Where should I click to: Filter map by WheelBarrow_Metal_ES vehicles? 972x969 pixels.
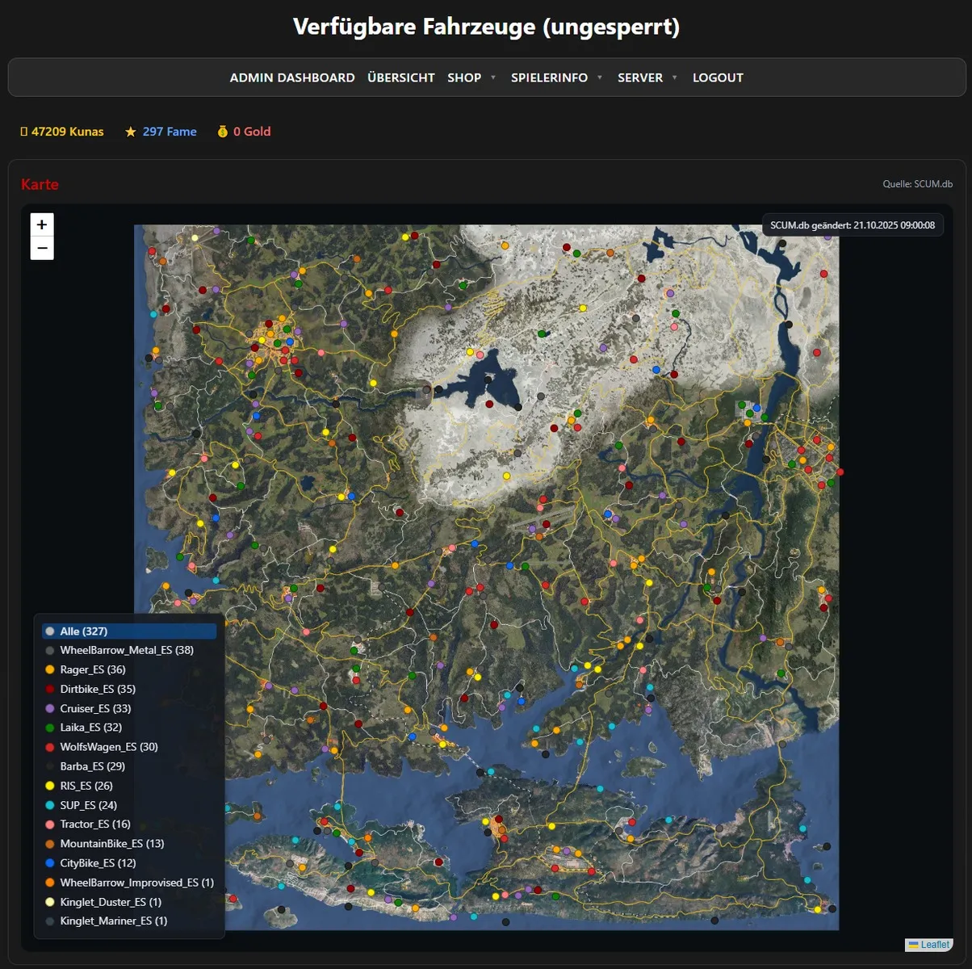click(x=126, y=650)
